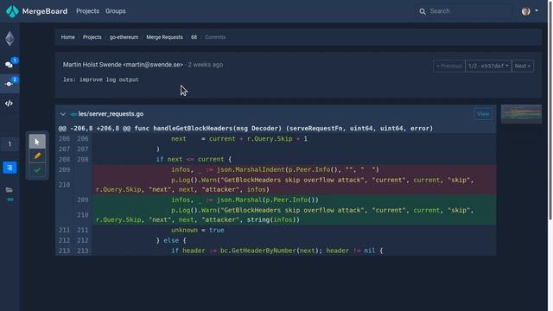Image resolution: width=553 pixels, height=311 pixels.
Task: Open merge request 68 breadcrumb
Action: (194, 37)
